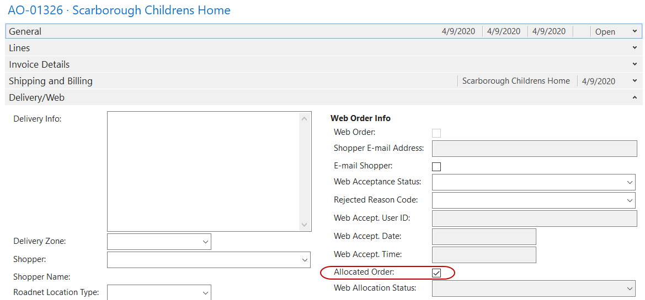Click the Web Accept. User ID field

coord(534,219)
